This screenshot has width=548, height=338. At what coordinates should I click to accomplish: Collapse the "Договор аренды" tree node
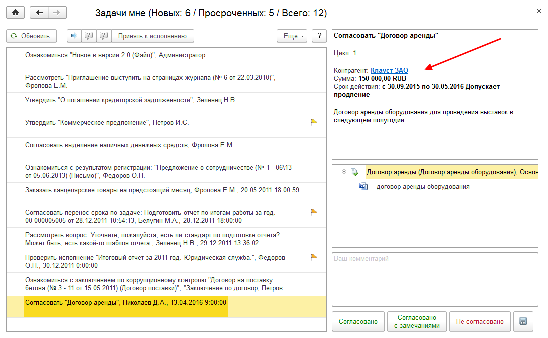[x=344, y=172]
